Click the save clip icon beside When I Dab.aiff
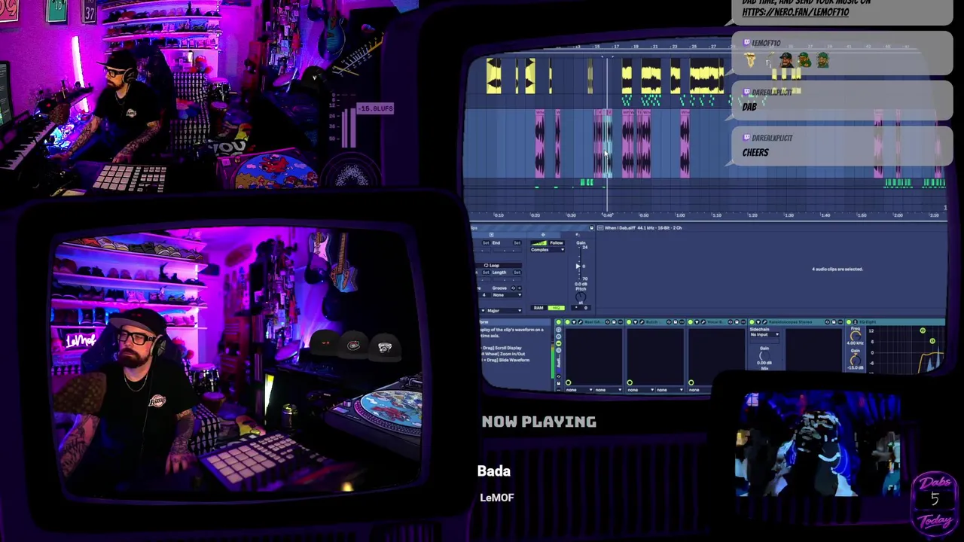 [592, 227]
